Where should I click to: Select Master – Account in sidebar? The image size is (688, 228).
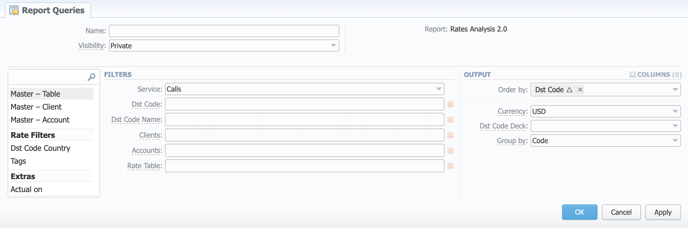point(51,120)
